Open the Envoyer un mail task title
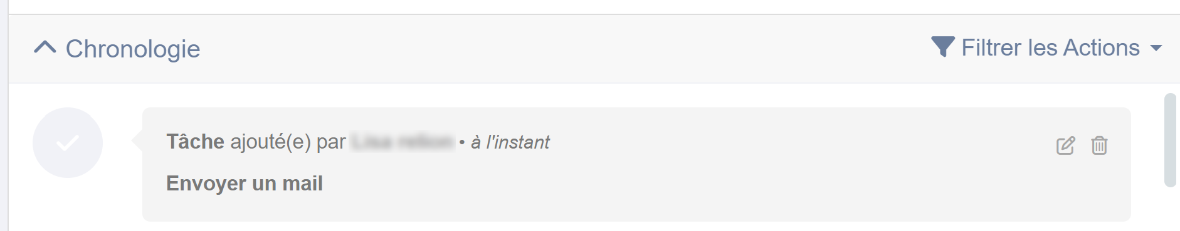The image size is (1180, 231). 245,184
